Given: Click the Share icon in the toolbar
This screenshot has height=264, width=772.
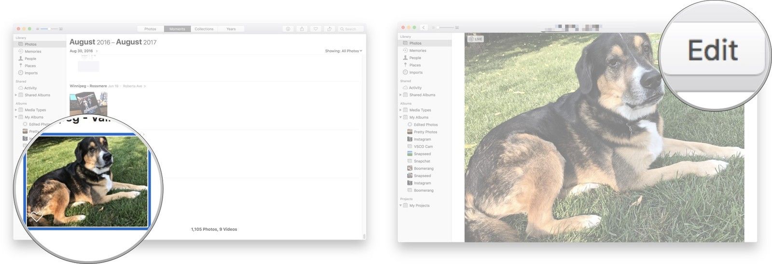Looking at the screenshot, I should pyautogui.click(x=302, y=29).
